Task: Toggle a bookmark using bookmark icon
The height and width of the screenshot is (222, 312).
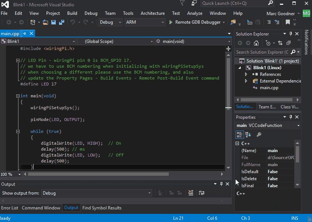Action: click(x=288, y=22)
